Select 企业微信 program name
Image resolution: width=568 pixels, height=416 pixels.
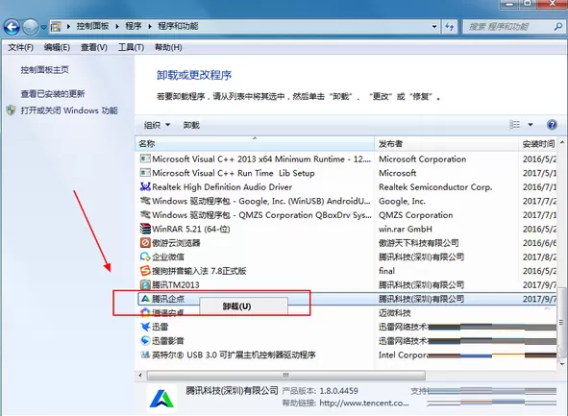click(x=168, y=257)
